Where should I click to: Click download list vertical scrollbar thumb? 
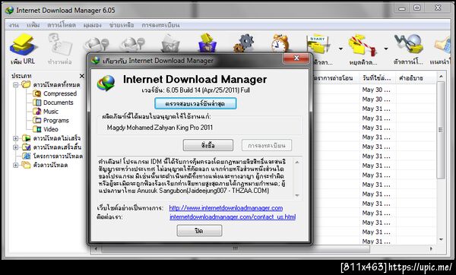point(441,130)
